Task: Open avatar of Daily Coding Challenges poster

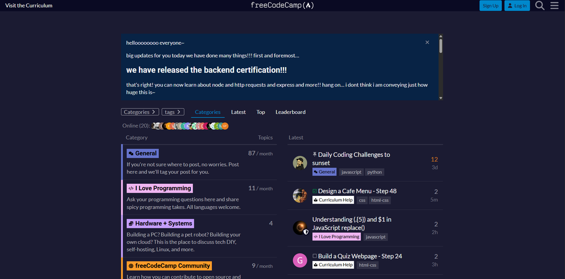Action: pos(300,163)
